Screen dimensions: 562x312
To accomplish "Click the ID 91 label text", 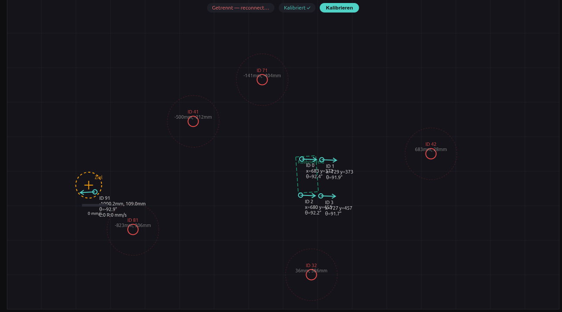I will point(105,199).
